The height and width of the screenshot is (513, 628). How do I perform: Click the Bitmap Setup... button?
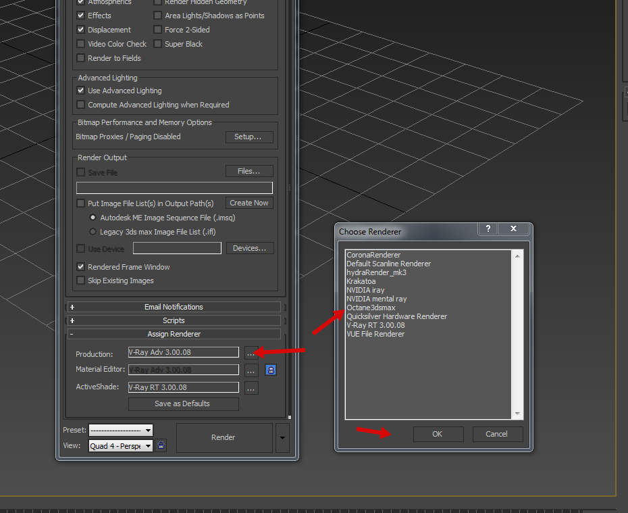pyautogui.click(x=249, y=137)
